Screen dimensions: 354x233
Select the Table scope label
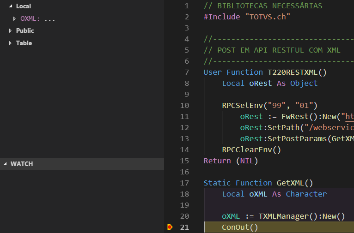pos(24,43)
